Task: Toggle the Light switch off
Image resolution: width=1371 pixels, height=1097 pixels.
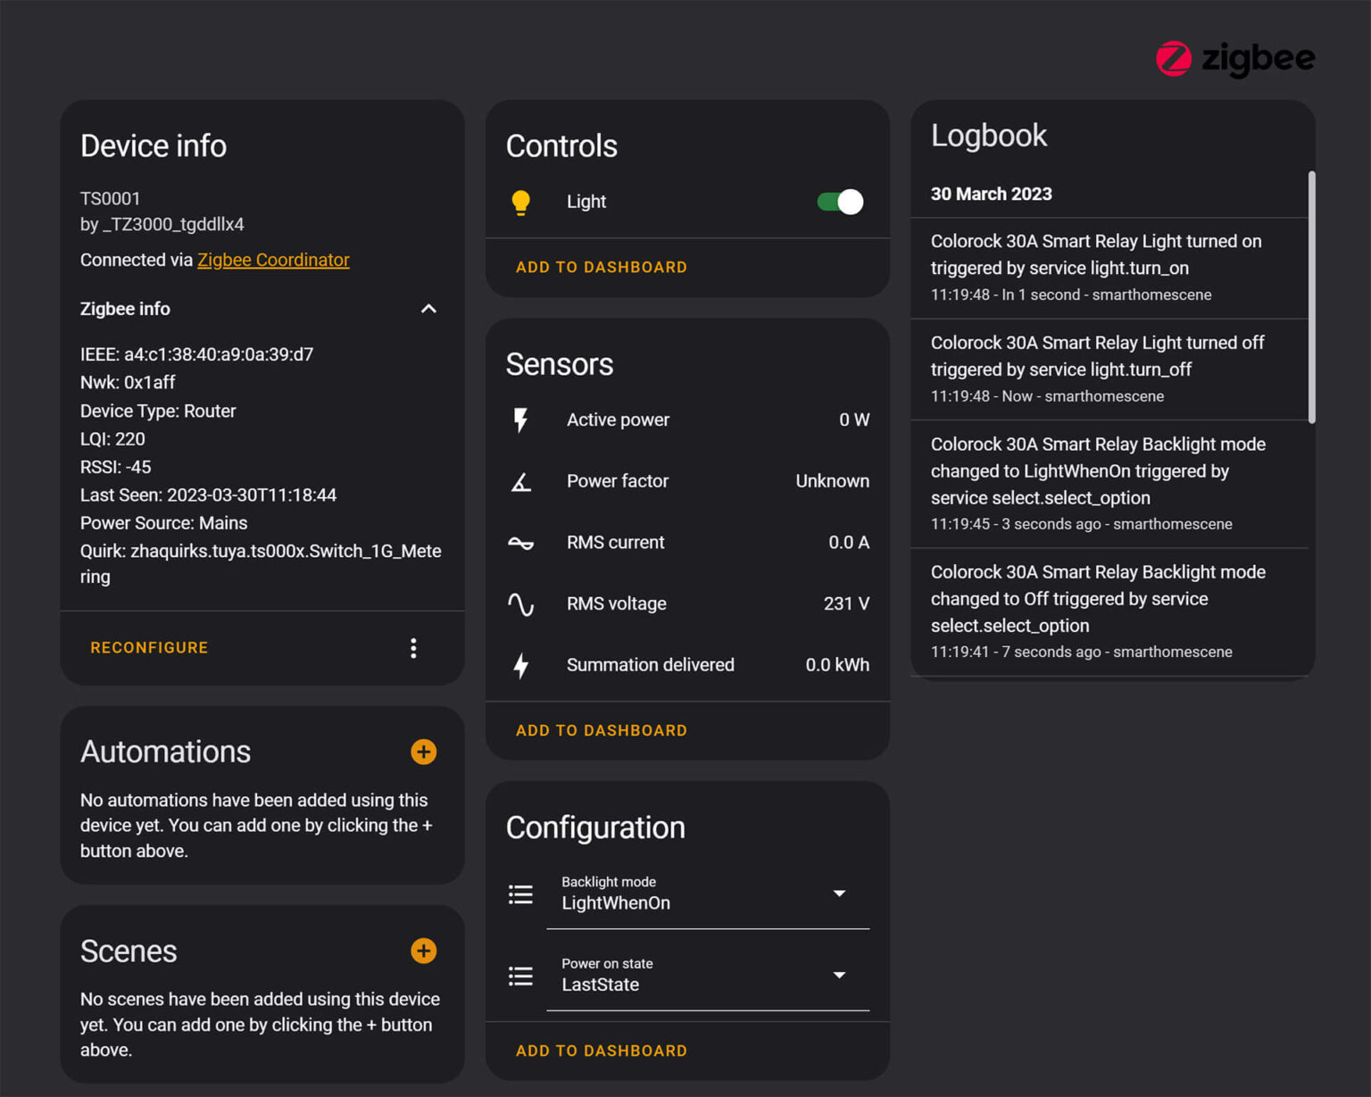Action: click(x=840, y=202)
